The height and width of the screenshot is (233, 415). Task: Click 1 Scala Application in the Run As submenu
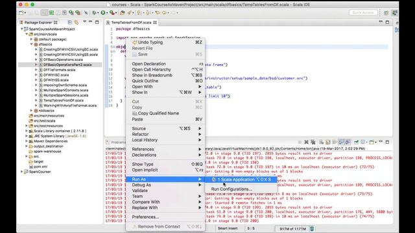[241, 180]
